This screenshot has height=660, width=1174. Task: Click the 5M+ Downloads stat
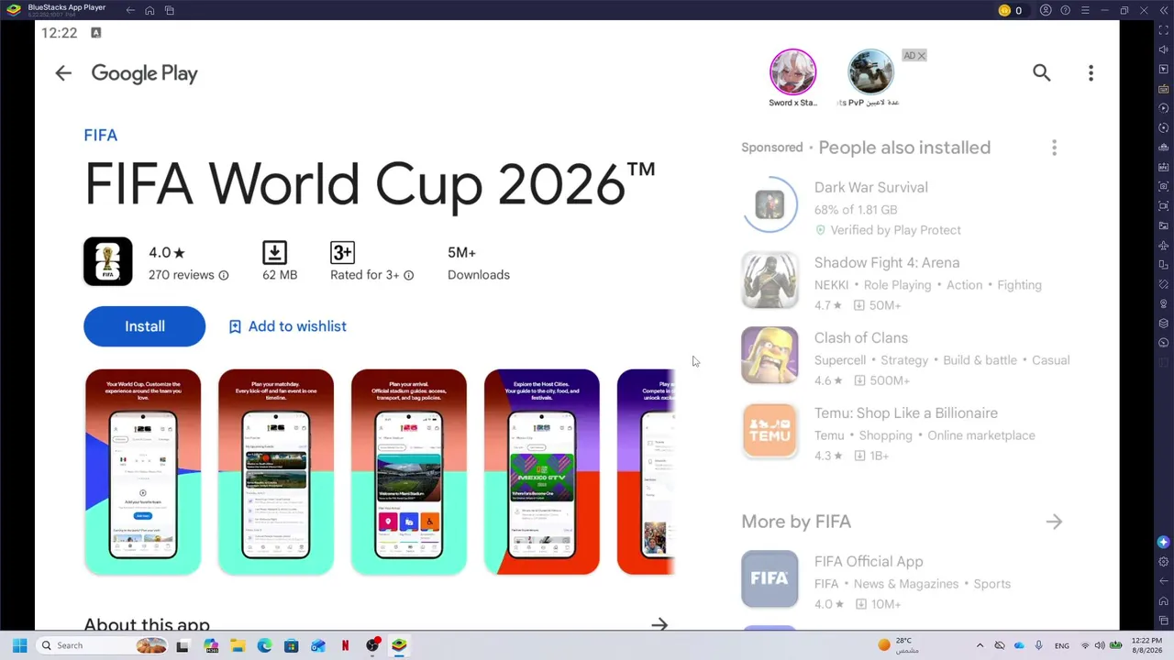point(478,263)
